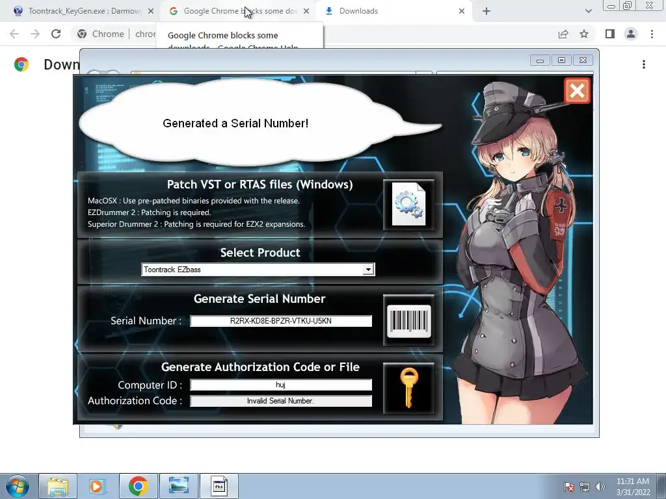Open picture viewer taskbar item

(x=179, y=486)
